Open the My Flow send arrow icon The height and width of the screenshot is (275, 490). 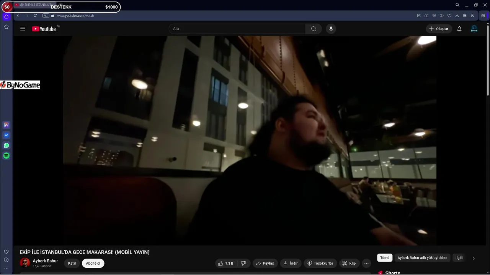coord(442,16)
